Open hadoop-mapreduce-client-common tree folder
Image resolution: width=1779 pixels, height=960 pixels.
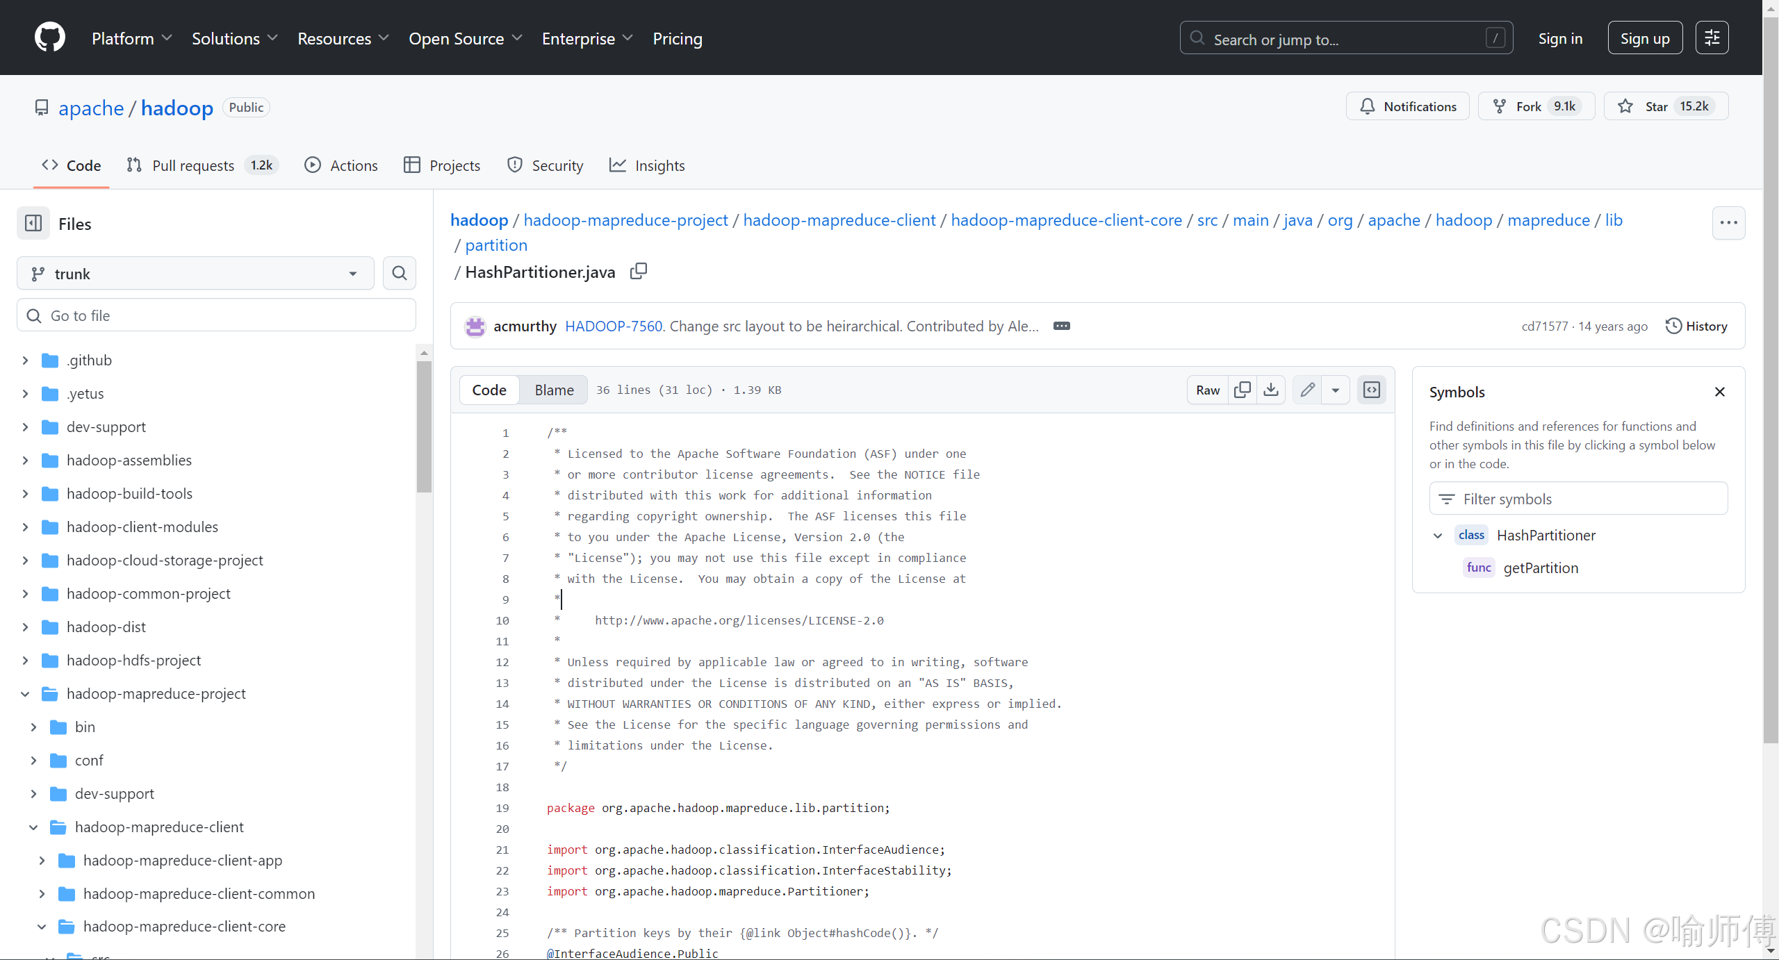(x=199, y=893)
